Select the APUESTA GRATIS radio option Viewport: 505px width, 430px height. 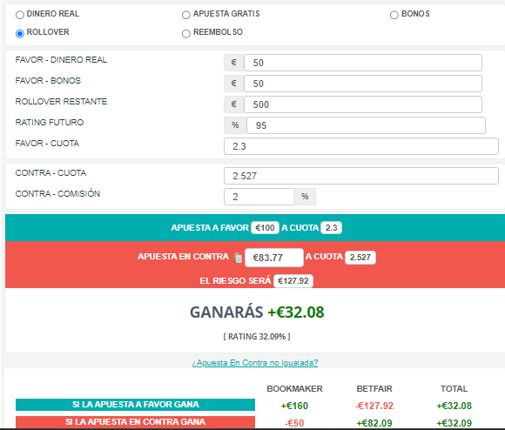pos(185,15)
